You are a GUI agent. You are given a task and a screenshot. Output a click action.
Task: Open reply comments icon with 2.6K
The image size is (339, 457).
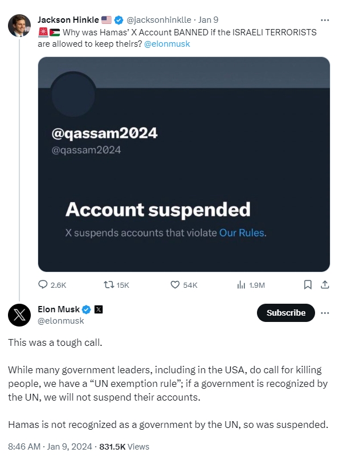pyautogui.click(x=43, y=285)
